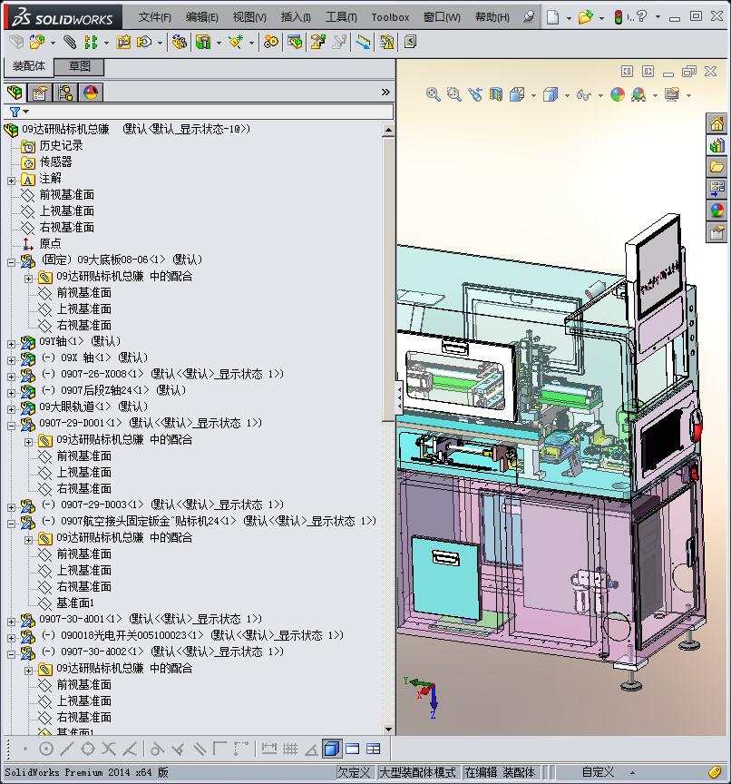
Task: Expand the 0907-30-d001<1> component
Action: 11,622
